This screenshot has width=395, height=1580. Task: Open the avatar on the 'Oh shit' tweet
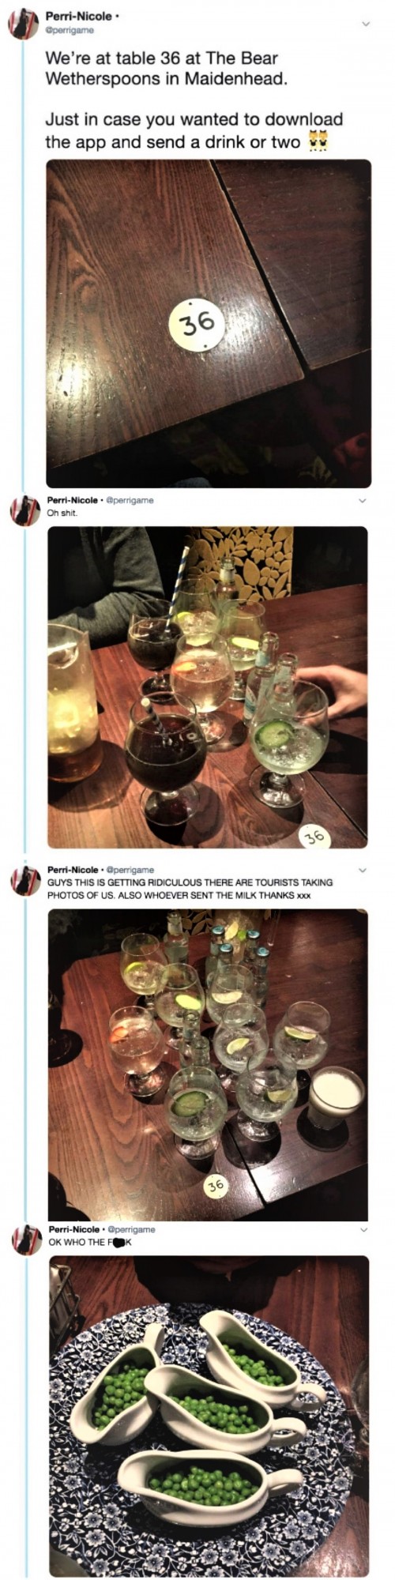click(24, 511)
